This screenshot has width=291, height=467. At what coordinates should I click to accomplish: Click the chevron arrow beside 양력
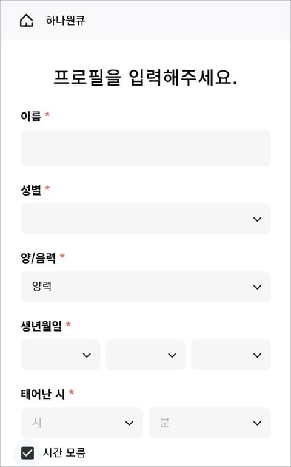tap(257, 287)
